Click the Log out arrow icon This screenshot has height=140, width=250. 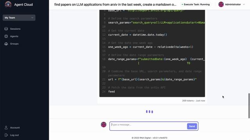click(x=6, y=135)
